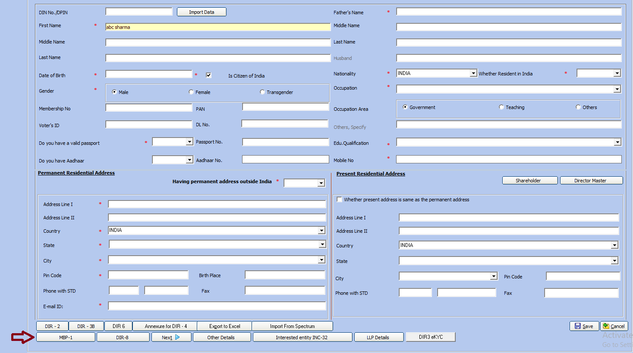Click the DIN No./DPIN input field

point(139,12)
